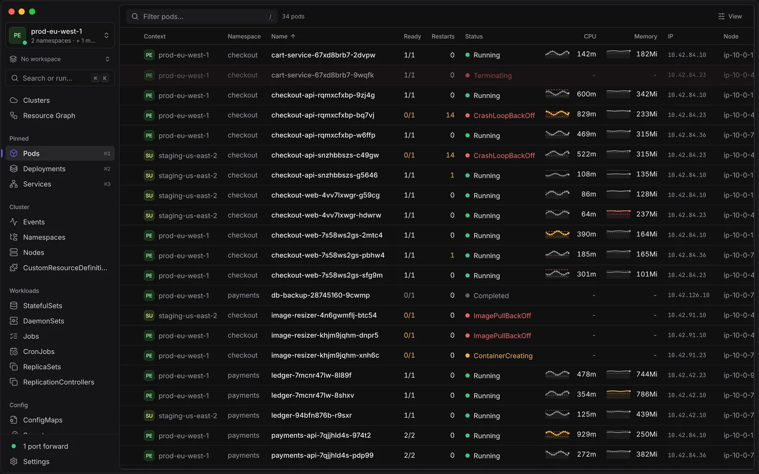The height and width of the screenshot is (474, 759).
Task: Click IP 10.42.126.10 in db-backup row
Action: [688, 296]
